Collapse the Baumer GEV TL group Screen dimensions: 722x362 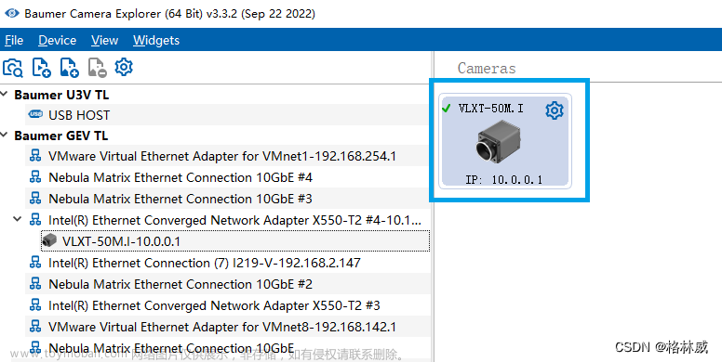pyautogui.click(x=4, y=136)
